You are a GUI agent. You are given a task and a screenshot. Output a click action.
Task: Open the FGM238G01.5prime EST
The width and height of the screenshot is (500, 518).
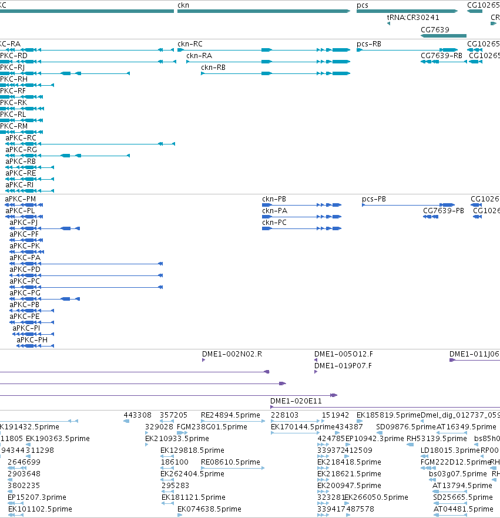(x=182, y=433)
